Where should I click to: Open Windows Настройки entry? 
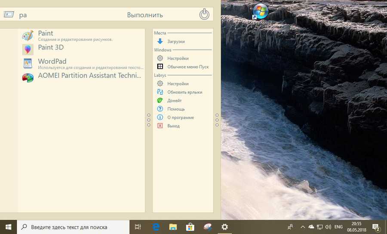click(x=178, y=58)
